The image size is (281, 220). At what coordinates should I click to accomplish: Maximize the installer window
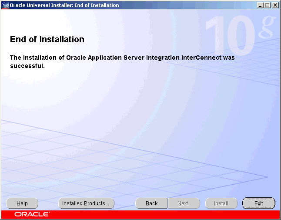pos(268,5)
